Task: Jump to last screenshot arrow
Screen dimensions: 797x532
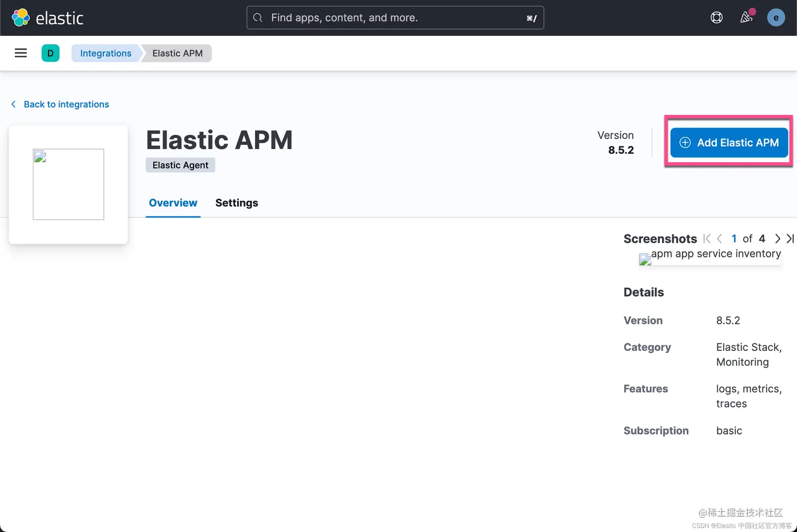Action: pyautogui.click(x=790, y=239)
